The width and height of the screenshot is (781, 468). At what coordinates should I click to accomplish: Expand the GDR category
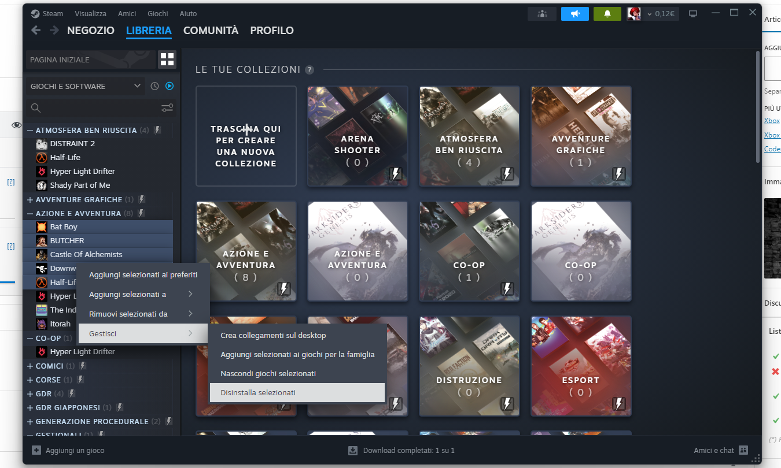coord(30,394)
